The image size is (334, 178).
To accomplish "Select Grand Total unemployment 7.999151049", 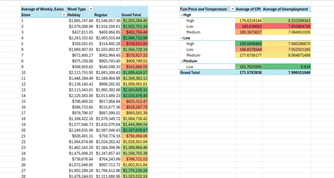I will 287,73.
